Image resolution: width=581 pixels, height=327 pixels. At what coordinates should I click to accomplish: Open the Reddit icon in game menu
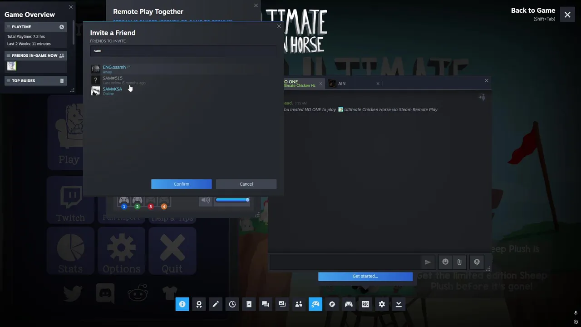pos(138,294)
